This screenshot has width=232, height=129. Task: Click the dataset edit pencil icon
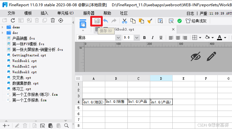17,126
